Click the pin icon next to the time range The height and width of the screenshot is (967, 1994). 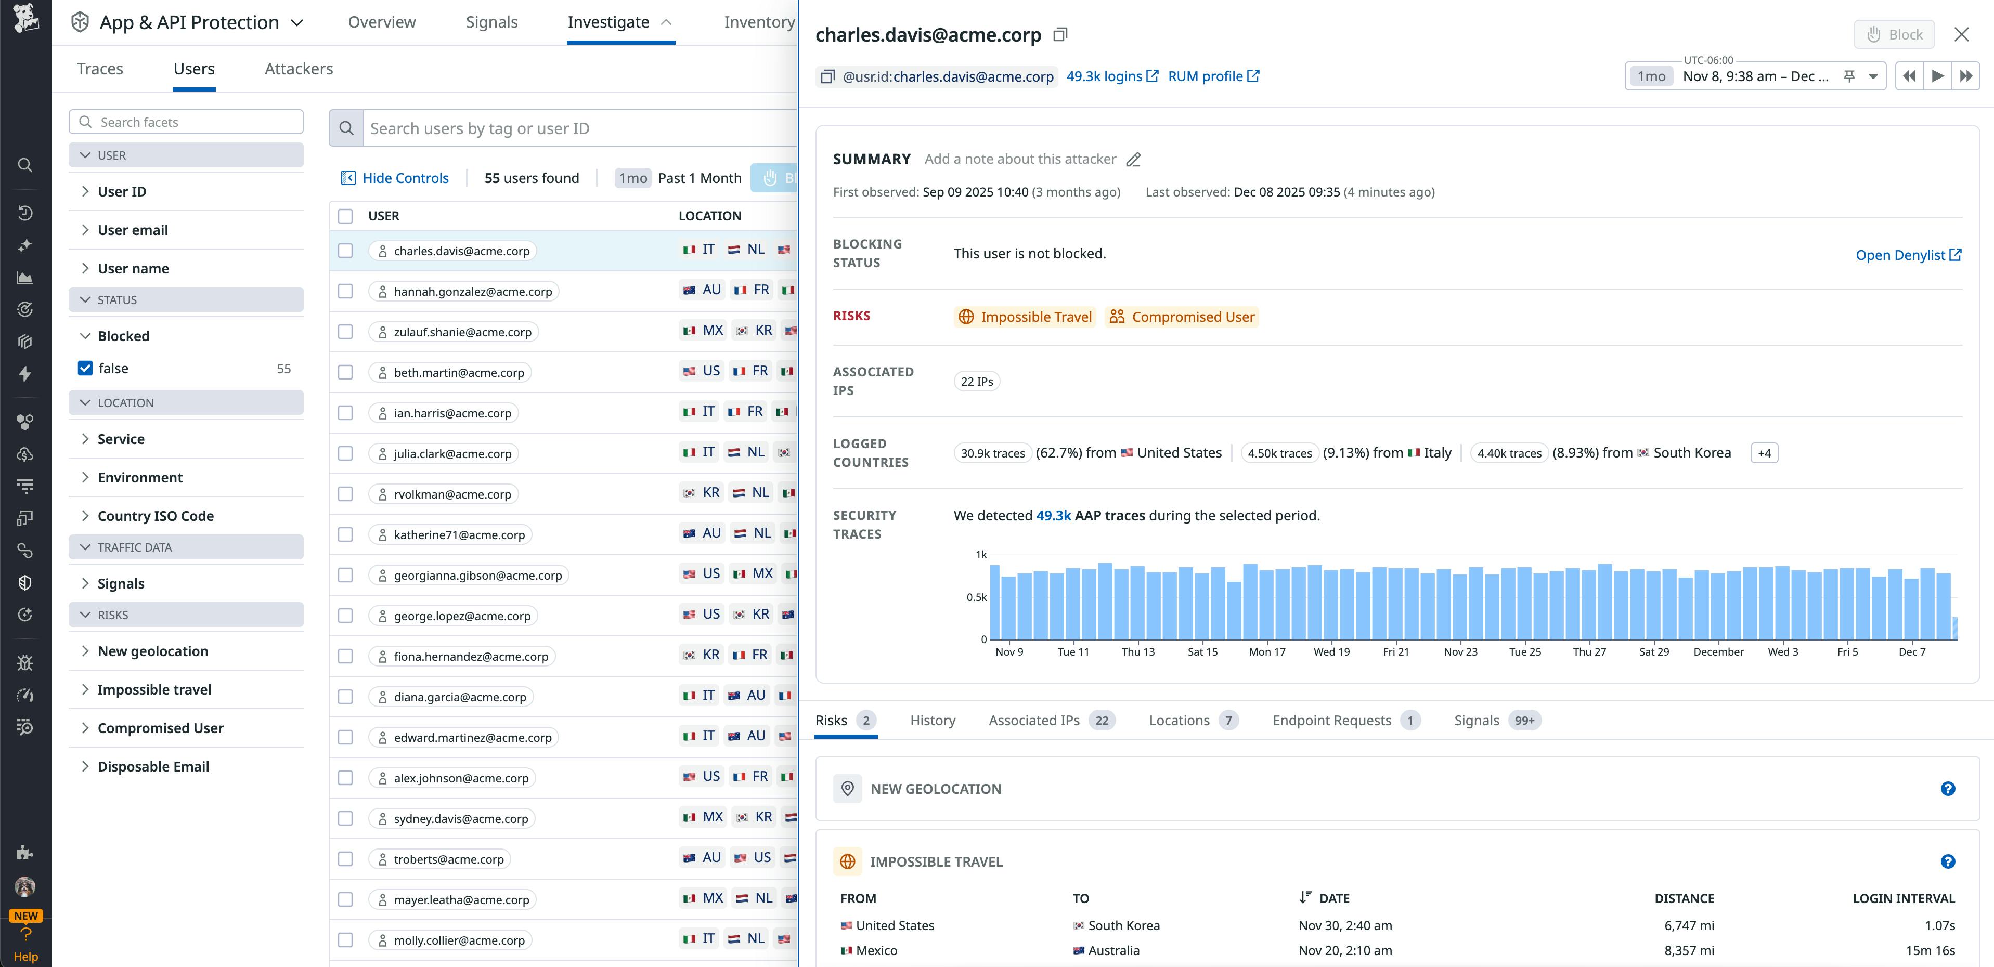tap(1848, 76)
